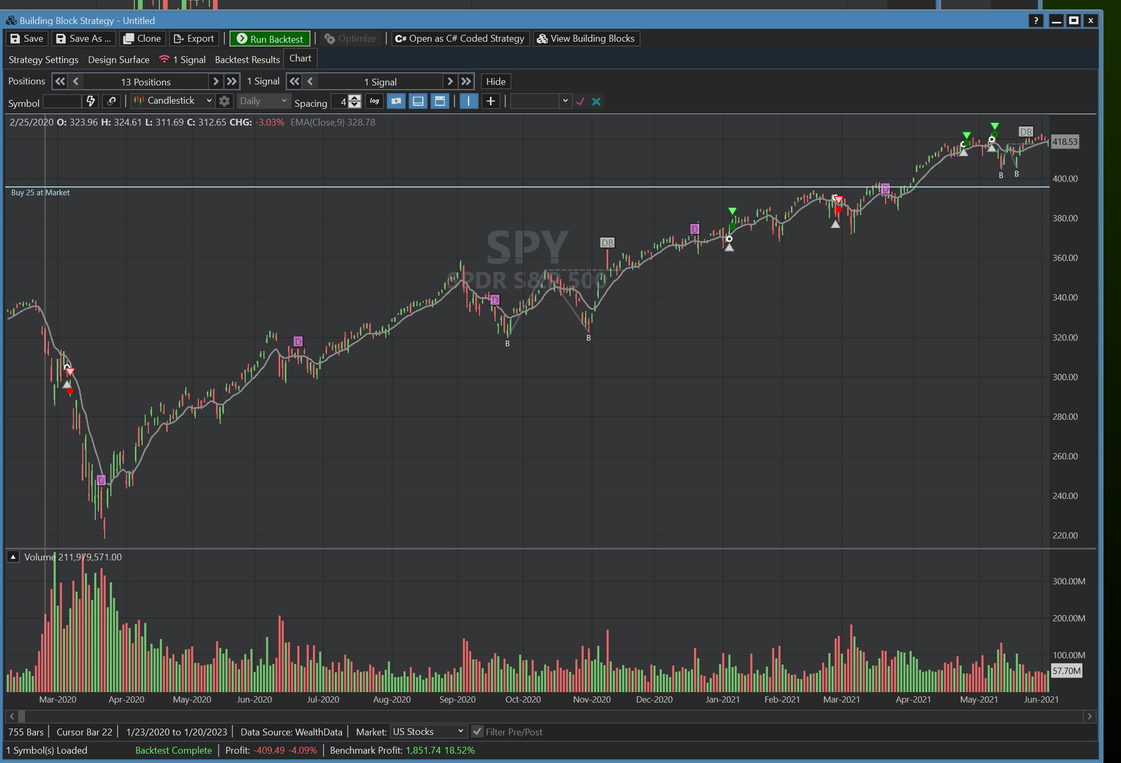
Task: Collapse the Volume pane triangle
Action: (13, 557)
